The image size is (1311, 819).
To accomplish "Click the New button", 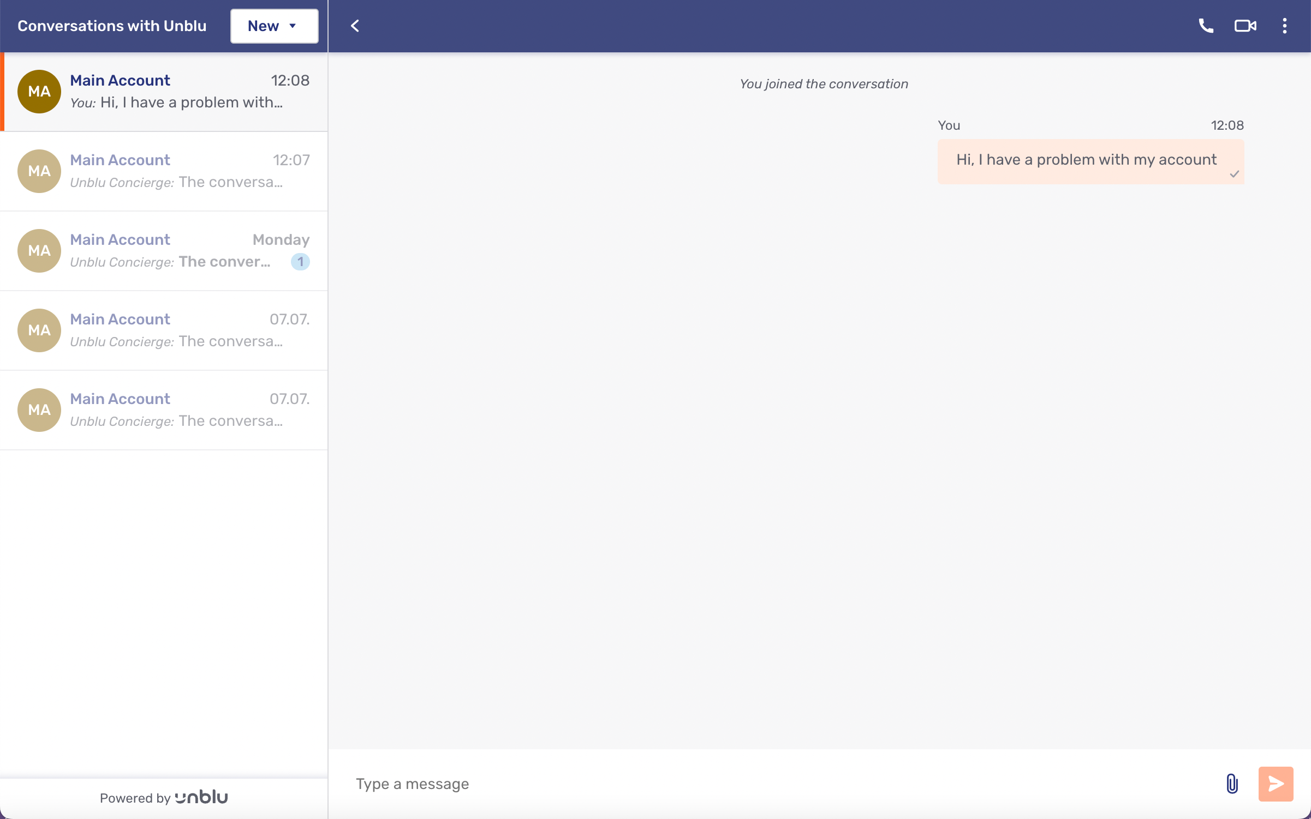I will click(x=264, y=26).
